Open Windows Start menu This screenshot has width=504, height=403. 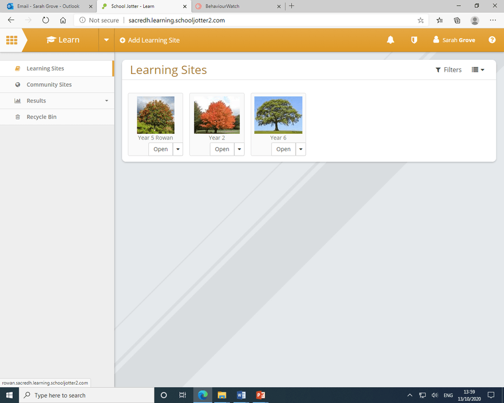click(x=10, y=395)
